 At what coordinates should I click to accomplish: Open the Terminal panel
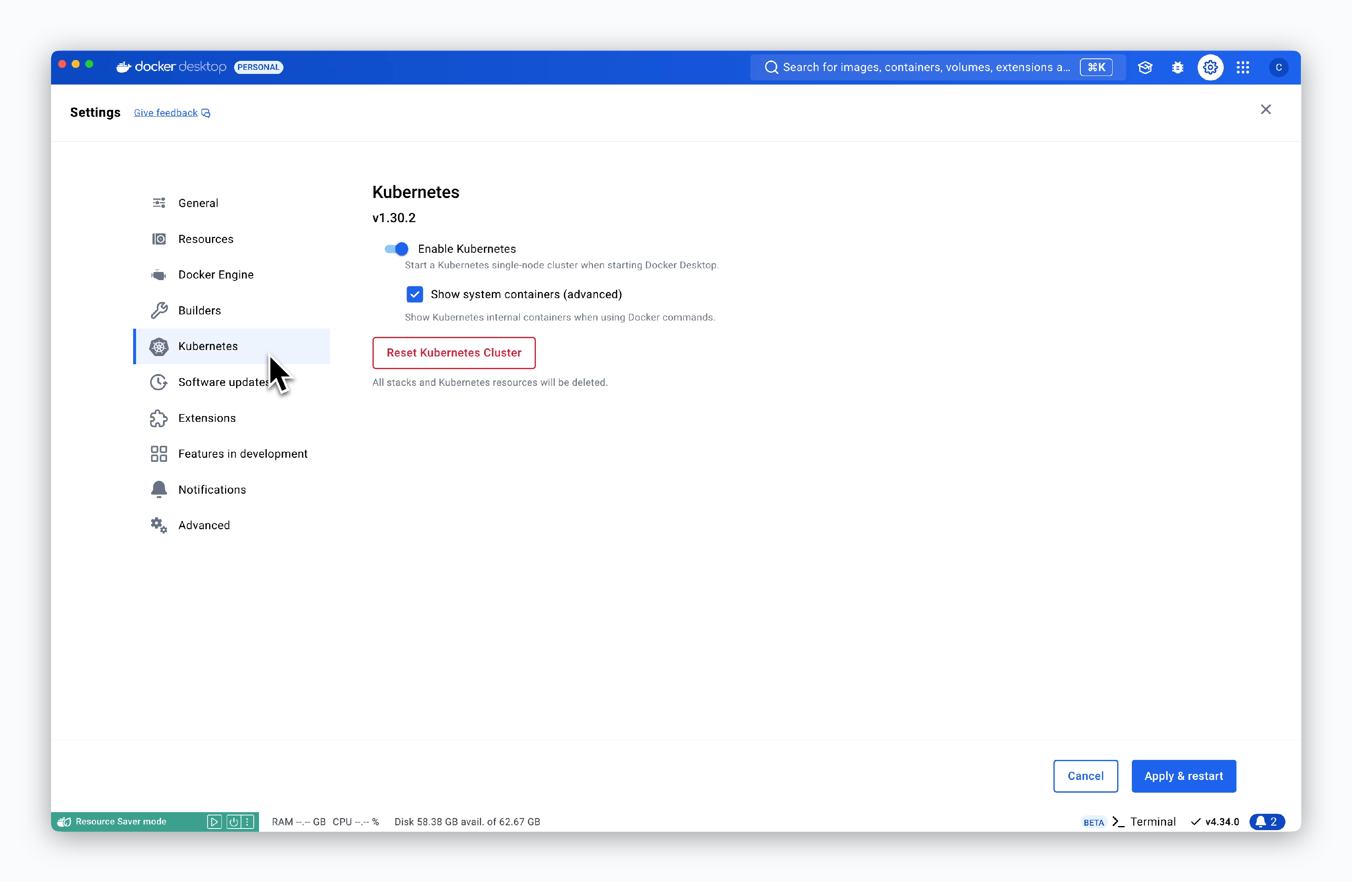tap(1144, 822)
